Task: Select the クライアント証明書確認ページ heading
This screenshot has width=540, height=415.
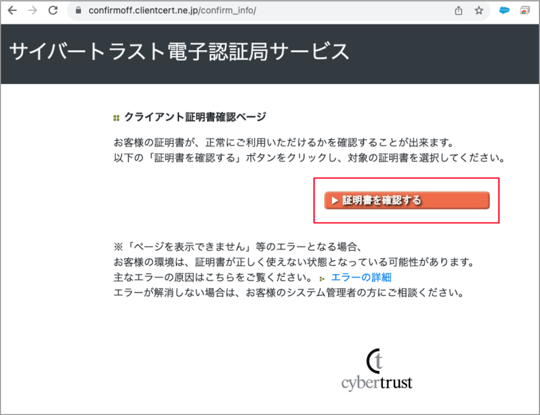Action: coord(195,116)
